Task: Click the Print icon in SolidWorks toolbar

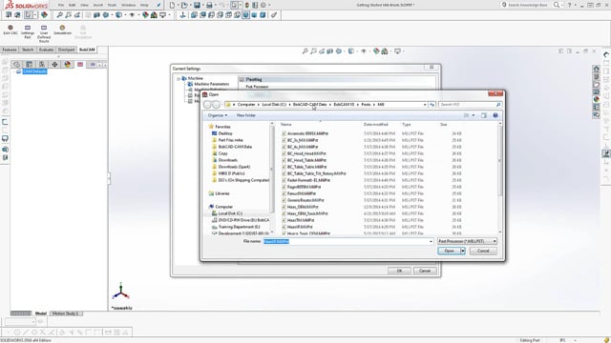Action: click(x=209, y=5)
